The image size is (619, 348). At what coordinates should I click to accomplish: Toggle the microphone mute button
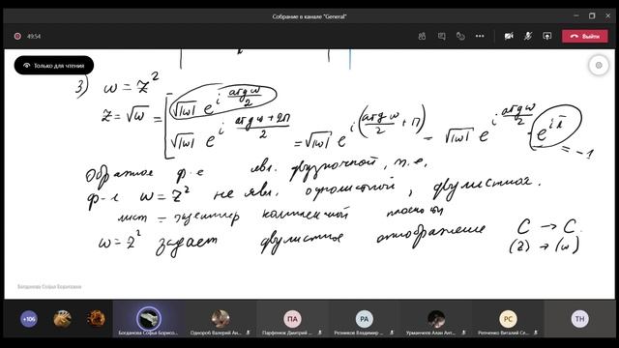[528, 37]
